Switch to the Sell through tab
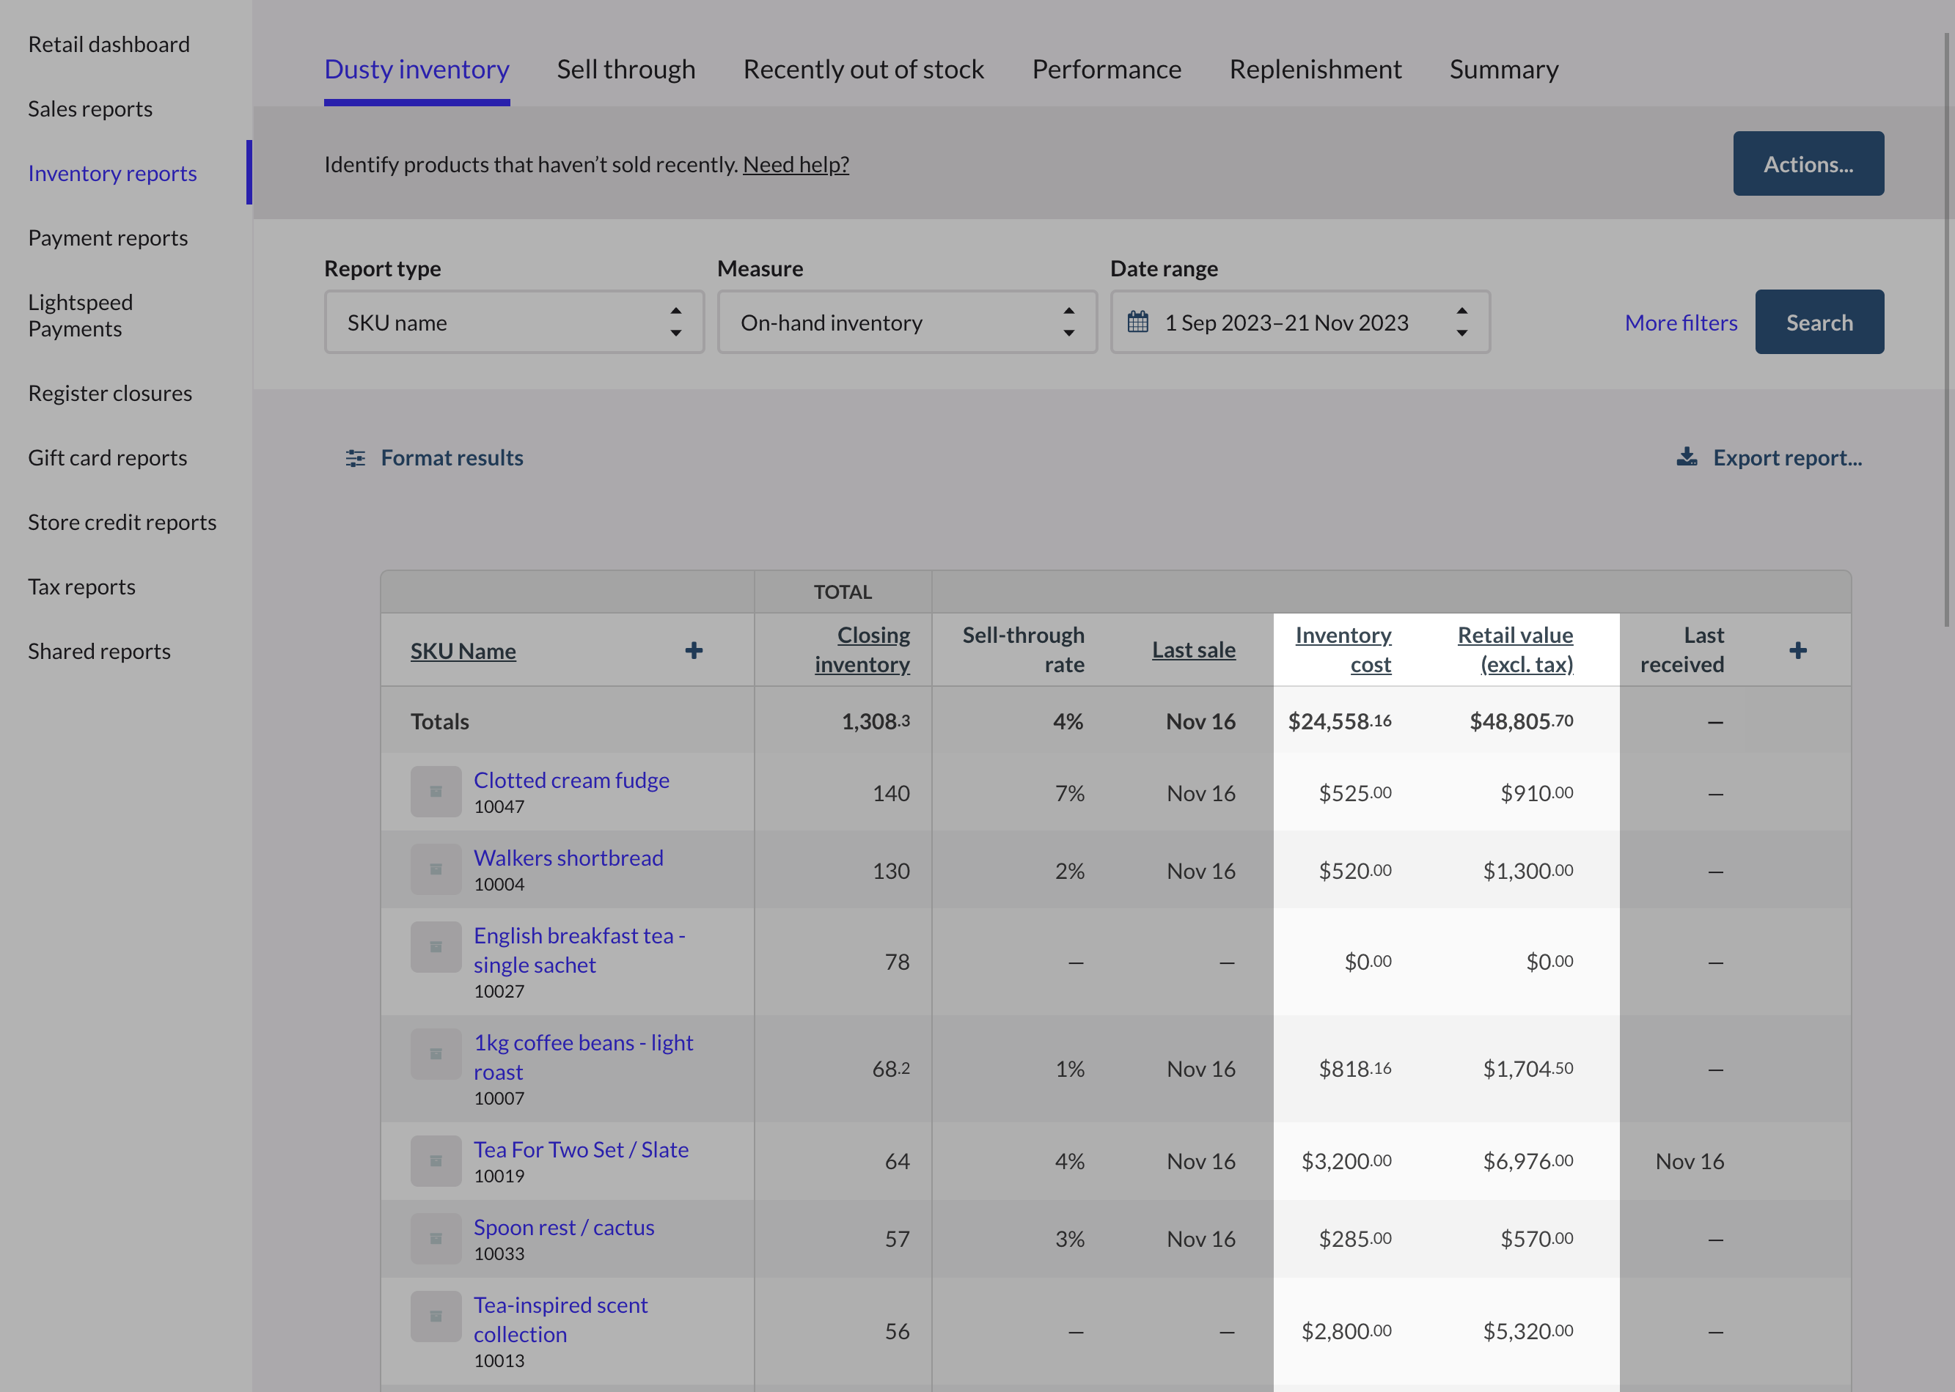The width and height of the screenshot is (1955, 1392). tap(626, 70)
